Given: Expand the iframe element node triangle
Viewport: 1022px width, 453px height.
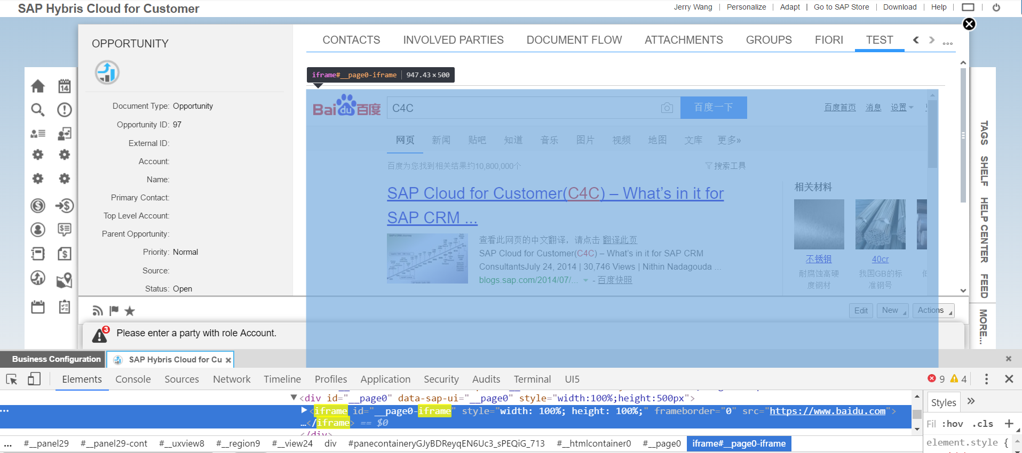Looking at the screenshot, I should click(304, 410).
